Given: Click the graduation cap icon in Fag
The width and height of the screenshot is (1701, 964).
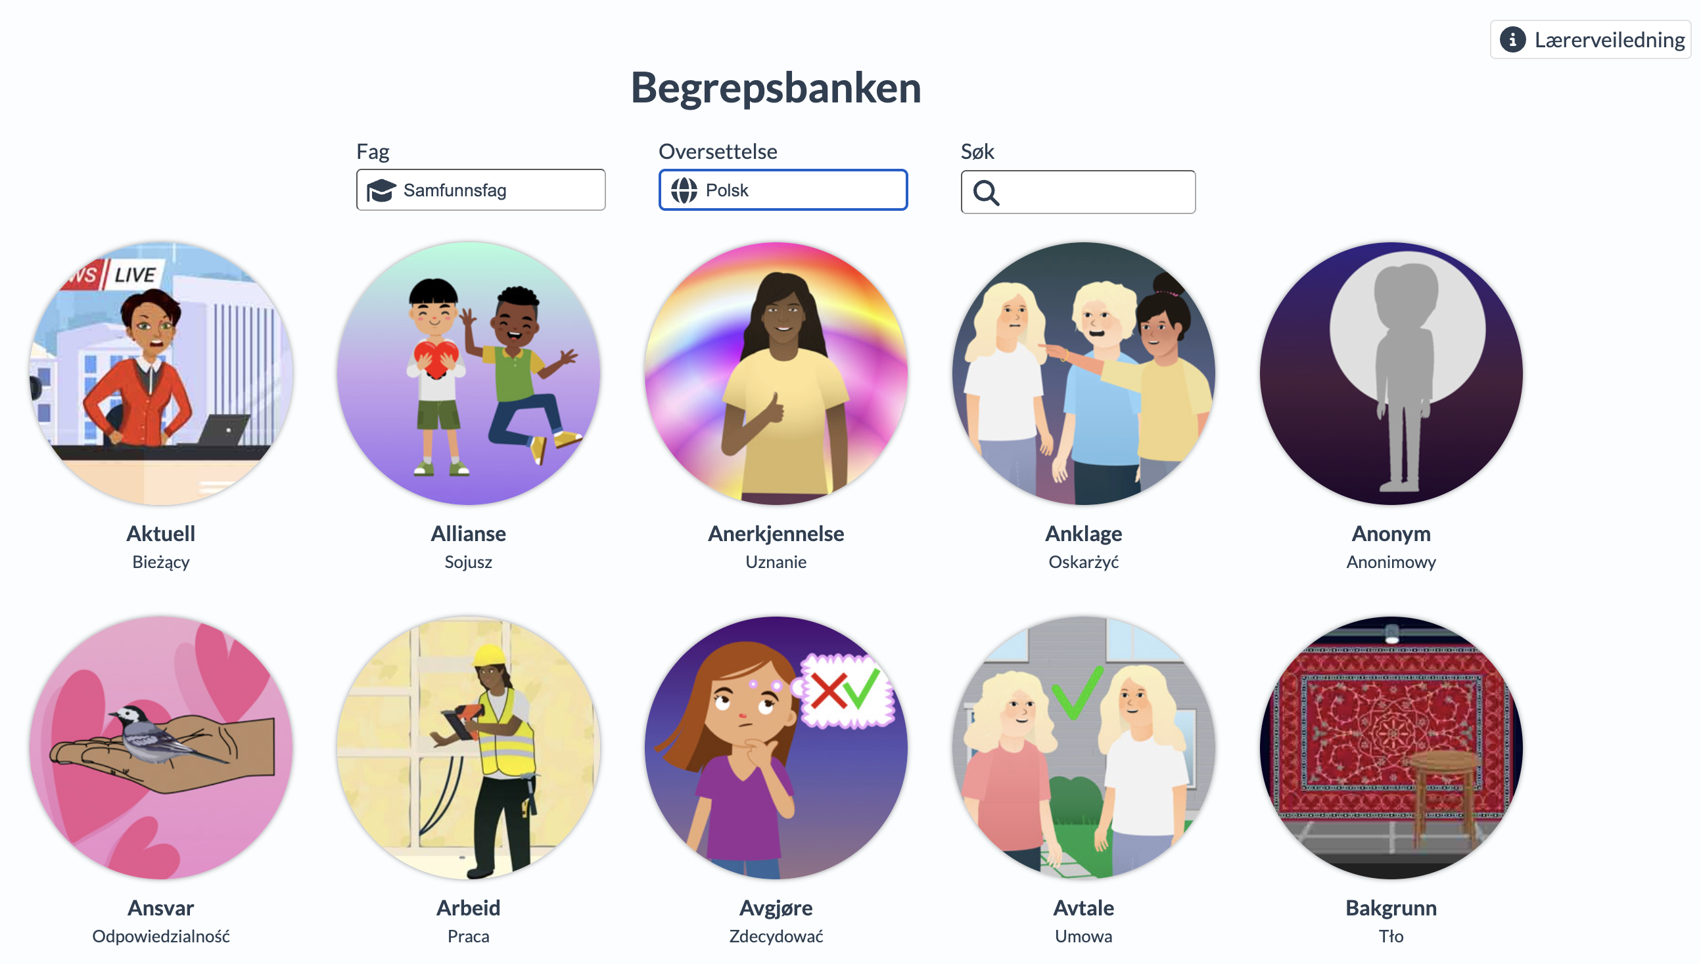Looking at the screenshot, I should click(381, 190).
